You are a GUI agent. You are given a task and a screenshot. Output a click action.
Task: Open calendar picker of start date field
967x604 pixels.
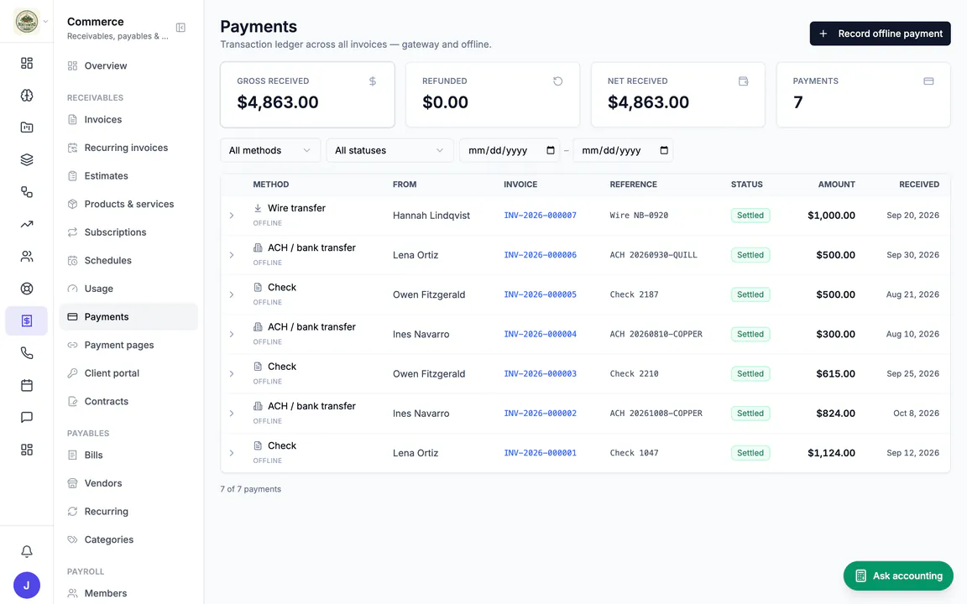coord(550,150)
